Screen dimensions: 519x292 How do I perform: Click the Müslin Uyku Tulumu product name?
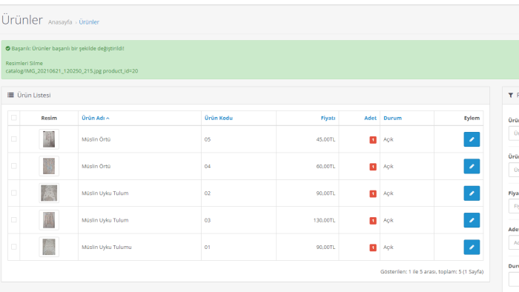(x=107, y=248)
